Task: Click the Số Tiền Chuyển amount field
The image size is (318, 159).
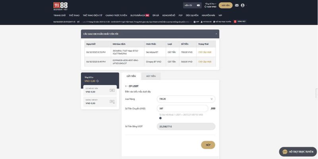Action: (183, 109)
